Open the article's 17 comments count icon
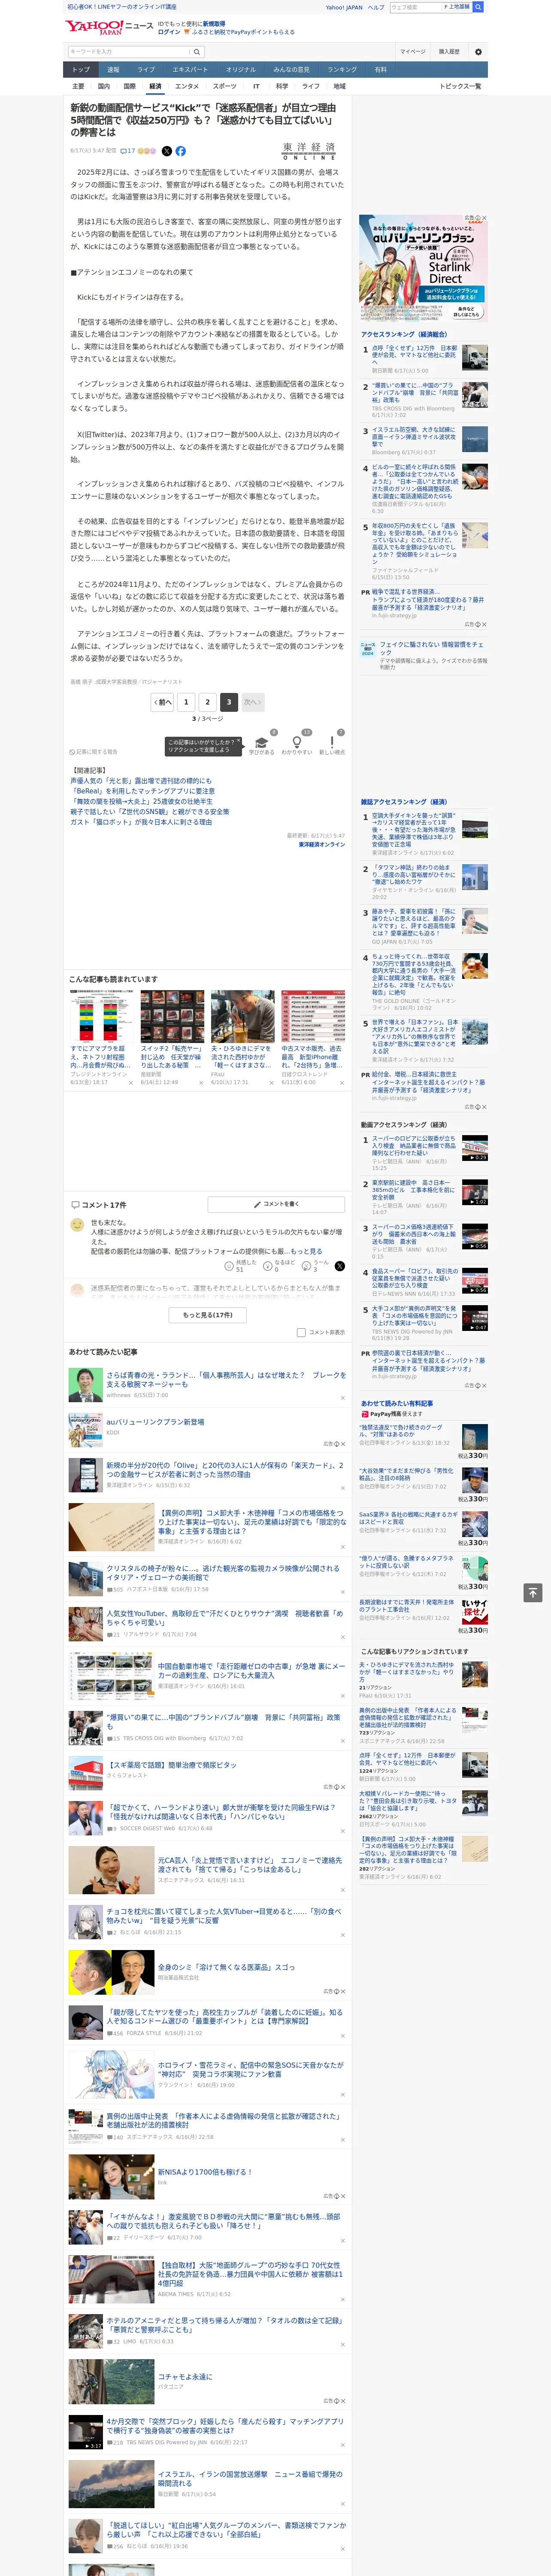The width and height of the screenshot is (551, 2576). [128, 151]
